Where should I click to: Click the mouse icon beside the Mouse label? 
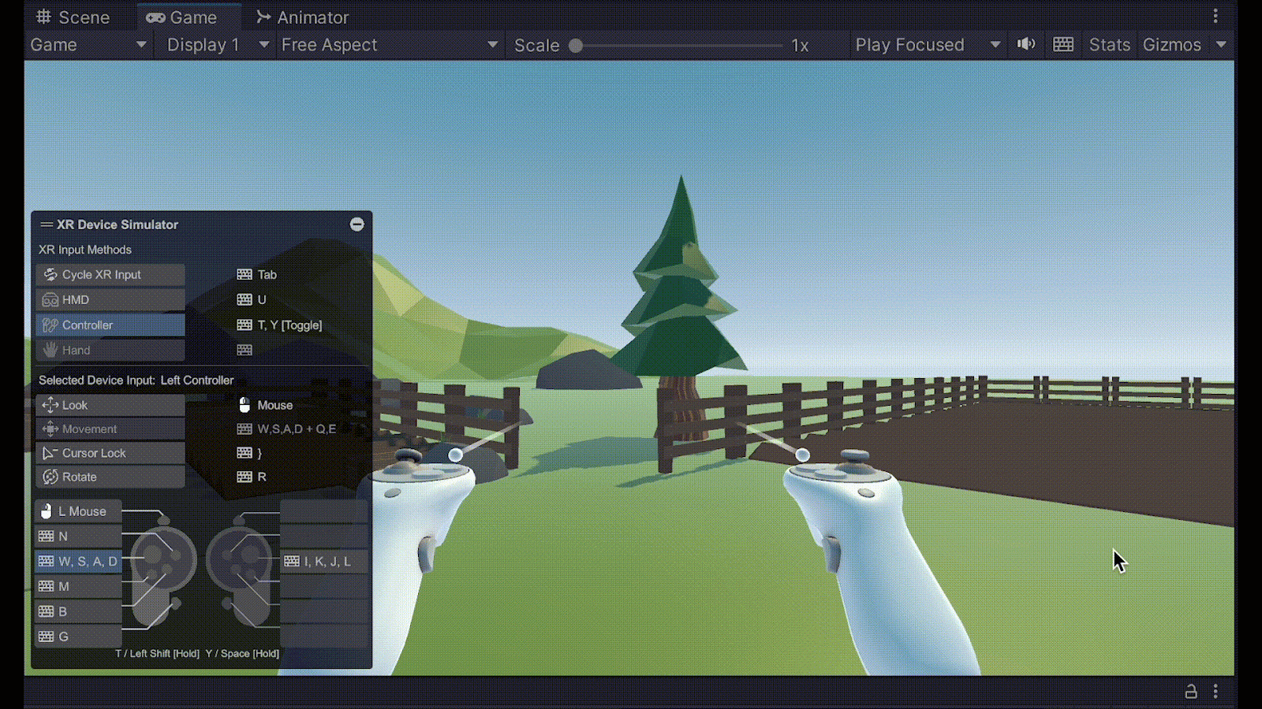[x=245, y=405]
